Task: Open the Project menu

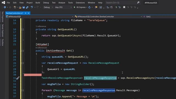Action: pos(29,2)
